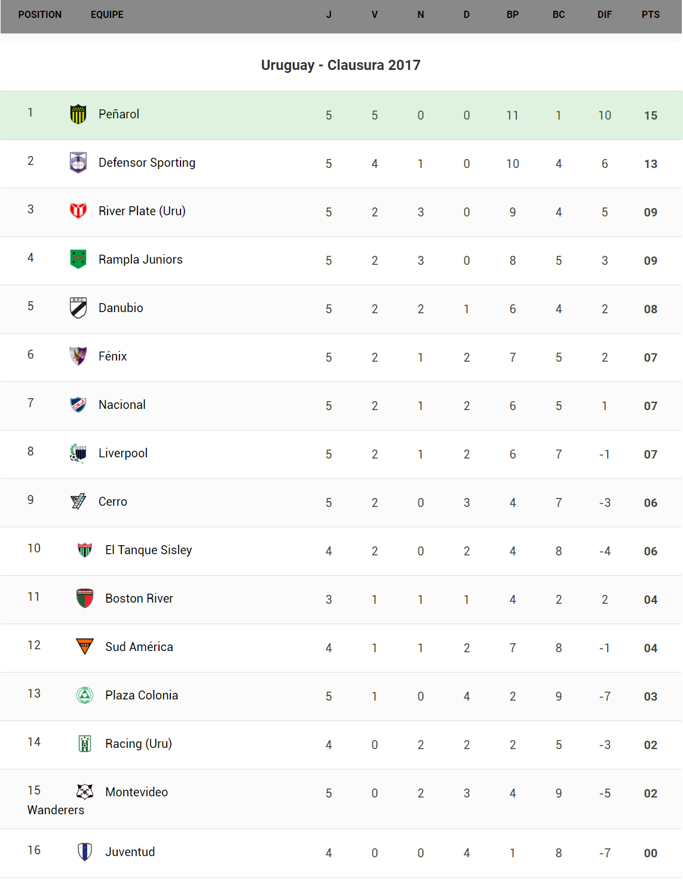Open the Fénix team link

(112, 356)
